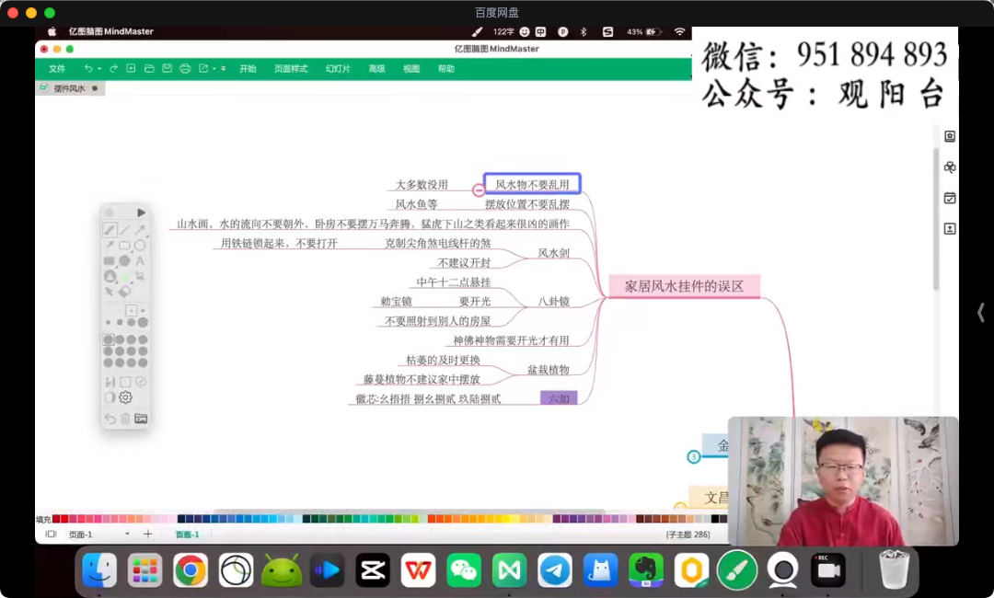The width and height of the screenshot is (994, 598).
Task: Switch to the 摆件风水 document tab
Action: point(69,88)
